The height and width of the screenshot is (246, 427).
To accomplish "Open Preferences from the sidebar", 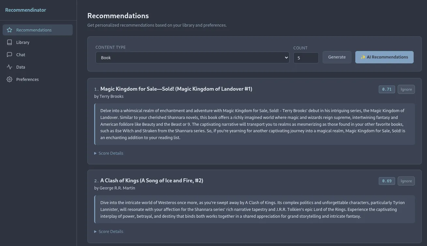I will tap(37, 79).
